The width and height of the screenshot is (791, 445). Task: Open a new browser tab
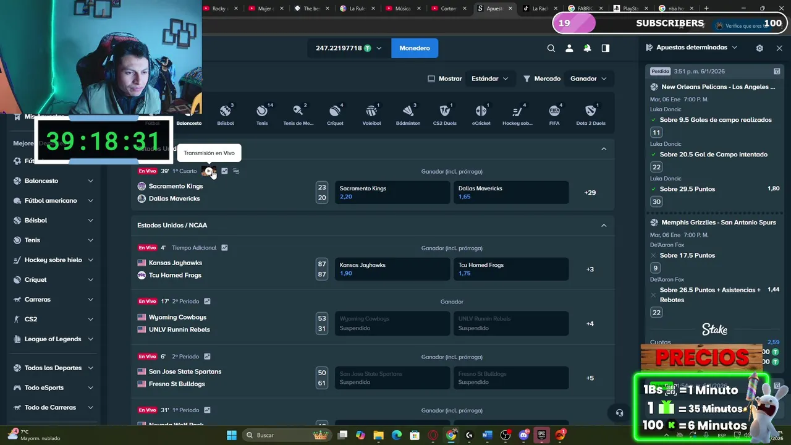click(706, 9)
